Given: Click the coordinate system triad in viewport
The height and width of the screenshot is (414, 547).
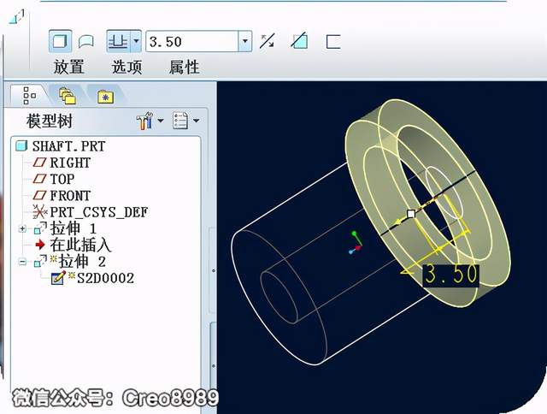Looking at the screenshot, I should pyautogui.click(x=356, y=242).
